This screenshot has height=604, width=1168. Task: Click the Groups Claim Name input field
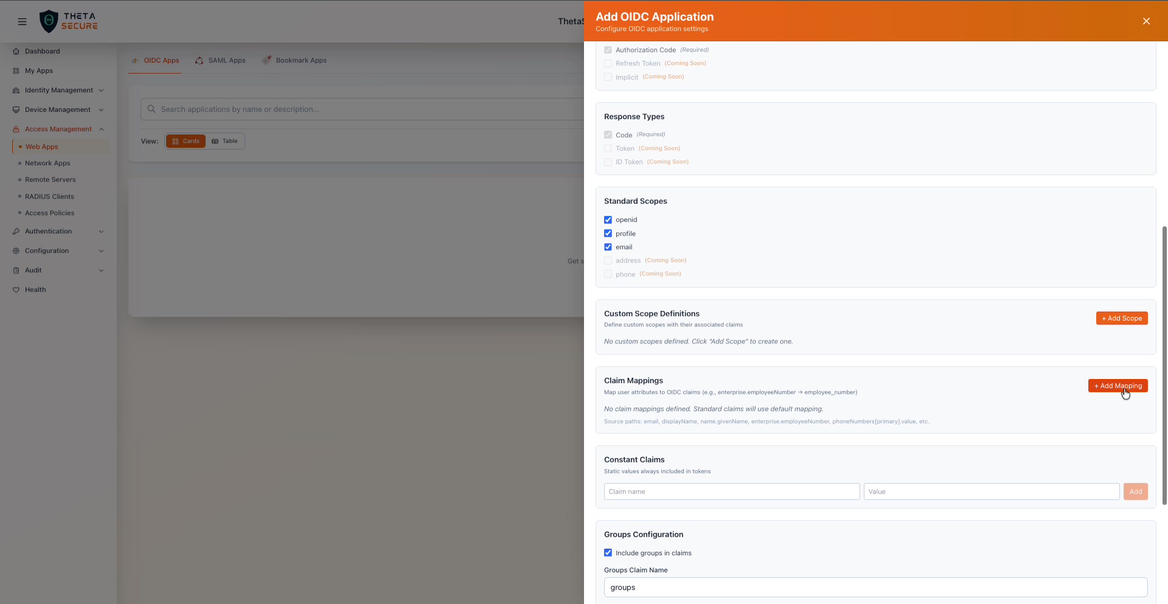pos(875,588)
